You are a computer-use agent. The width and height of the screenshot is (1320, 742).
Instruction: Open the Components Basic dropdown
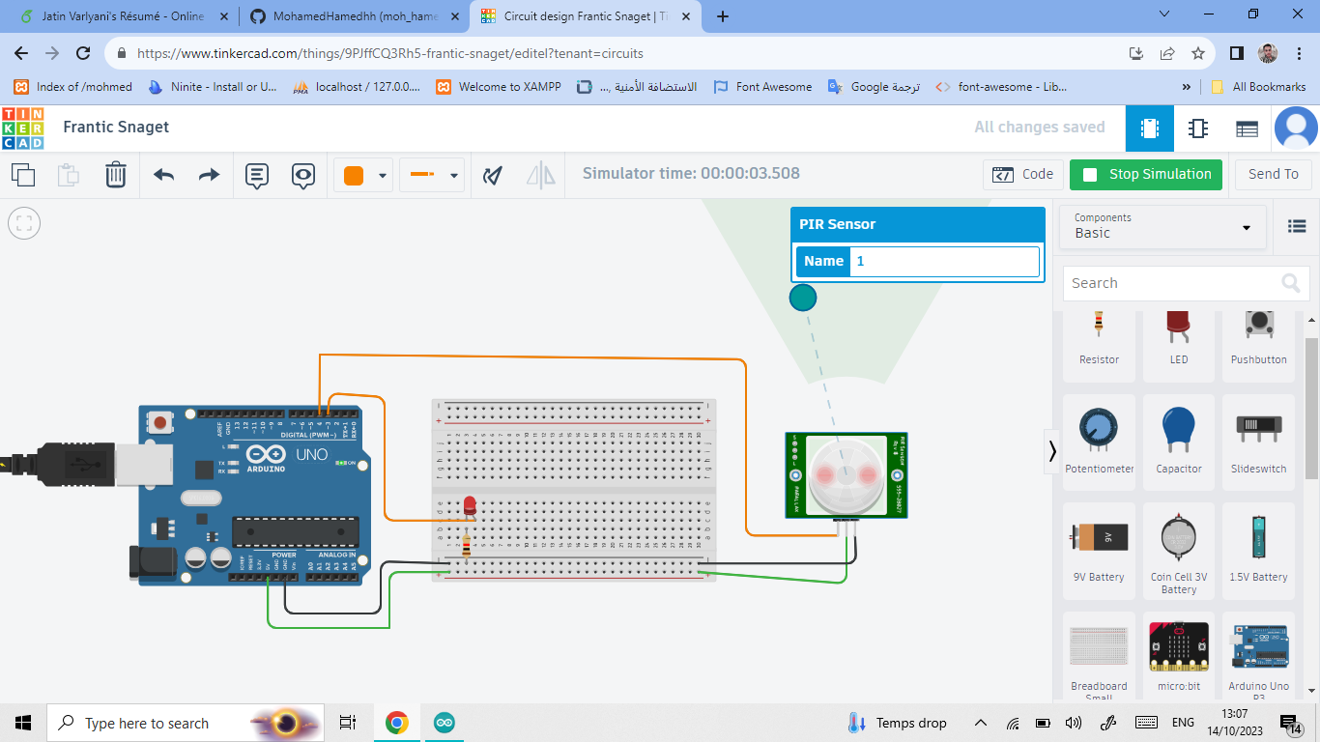coord(1162,227)
